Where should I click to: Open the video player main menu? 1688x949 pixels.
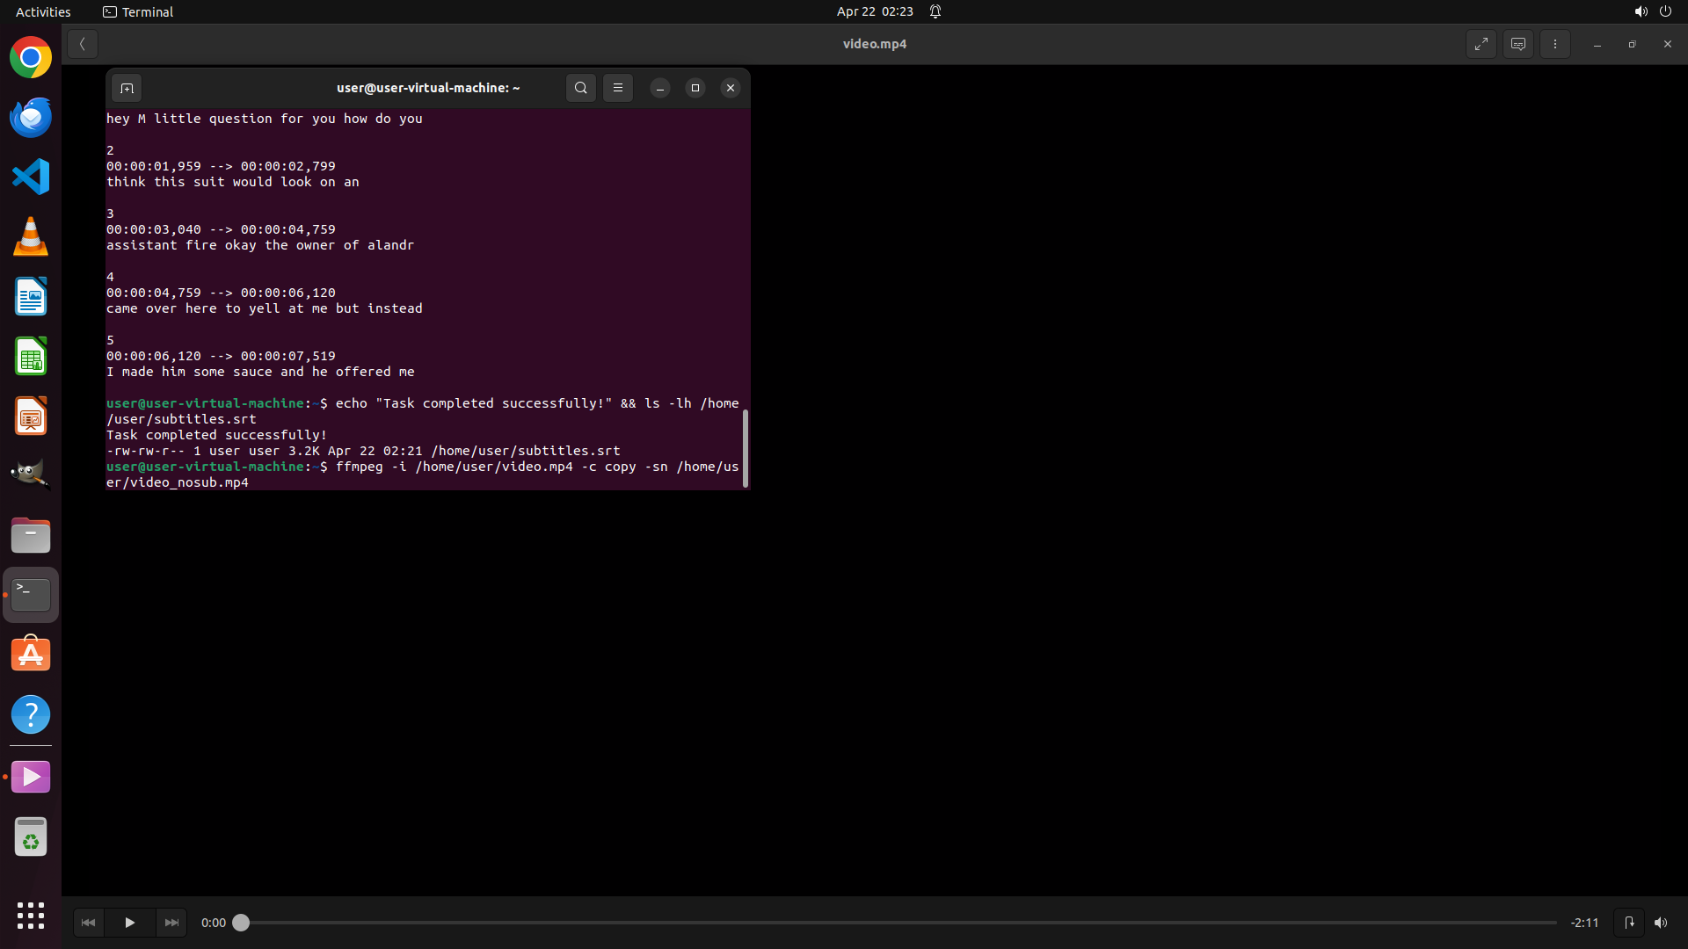click(1554, 44)
